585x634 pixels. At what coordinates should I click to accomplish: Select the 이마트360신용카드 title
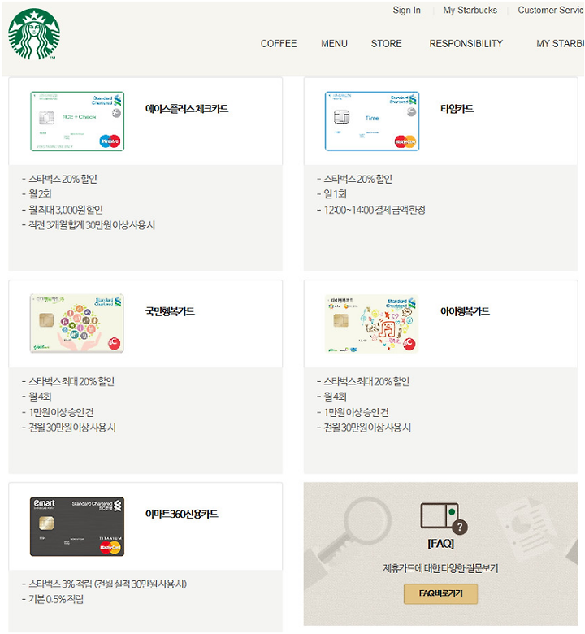point(181,515)
